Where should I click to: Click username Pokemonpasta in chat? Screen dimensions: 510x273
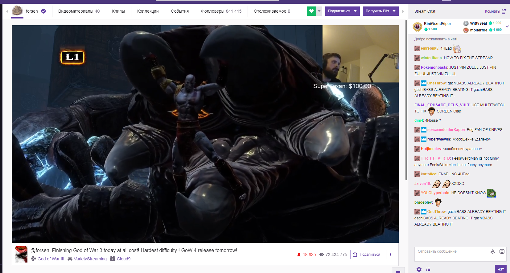click(434, 67)
